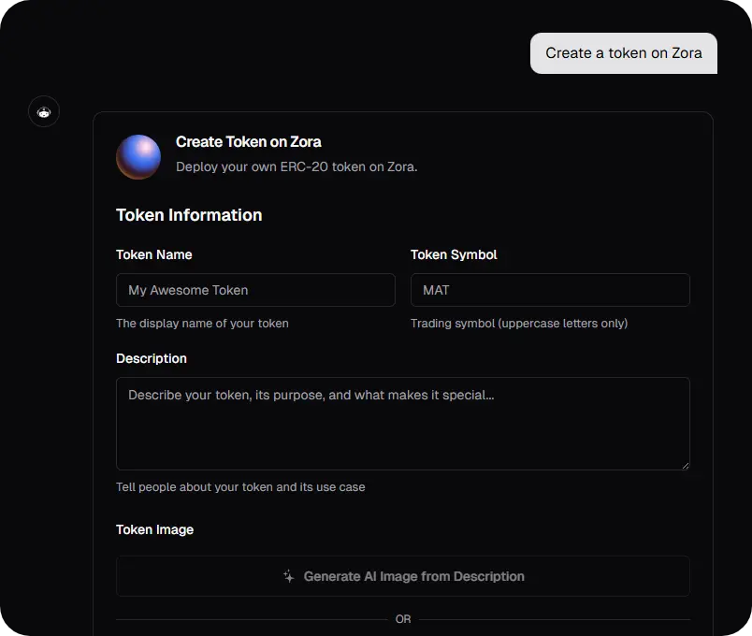Click the 'Description' label
This screenshot has height=636, width=752.
pos(152,359)
